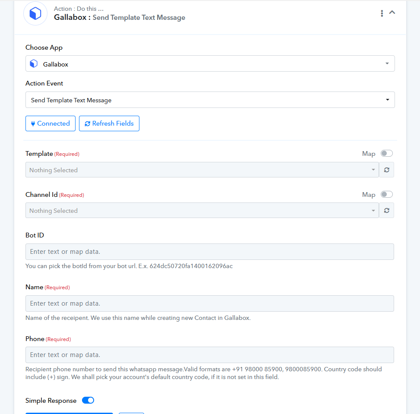The height and width of the screenshot is (414, 420).
Task: Click the Connected button
Action: coord(51,123)
